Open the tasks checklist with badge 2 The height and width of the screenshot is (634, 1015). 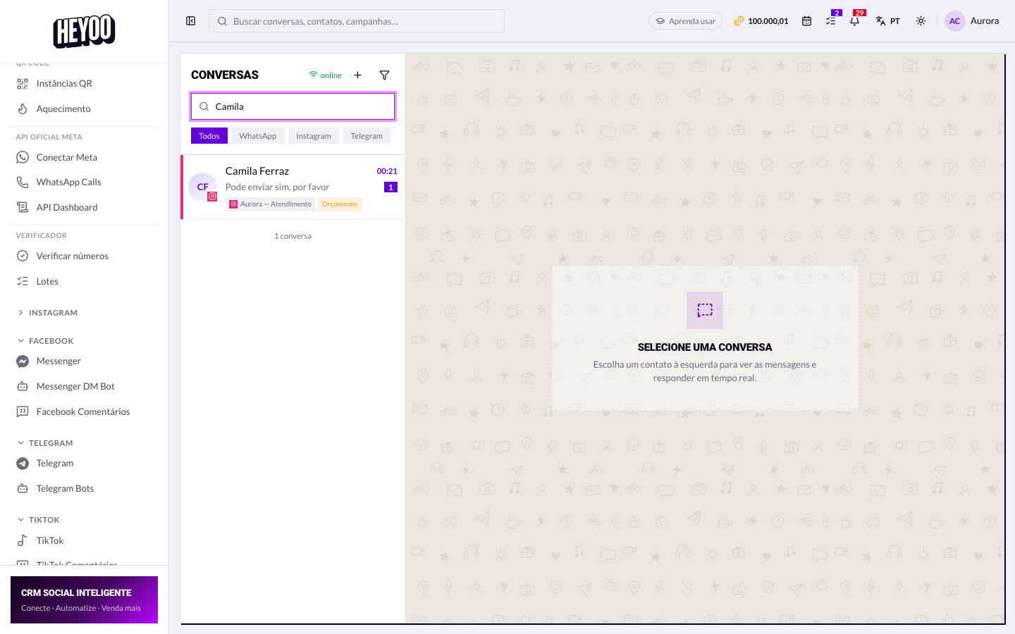click(x=831, y=21)
